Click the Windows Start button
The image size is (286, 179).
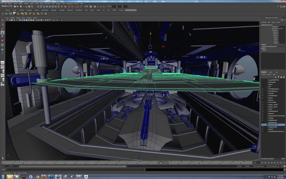pyautogui.click(x=3, y=176)
